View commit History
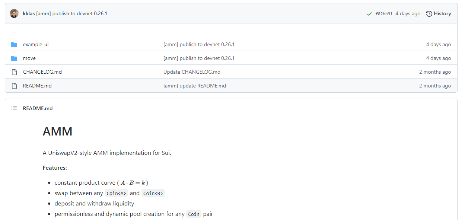Viewport: 465px width, 220px height. 442,14
